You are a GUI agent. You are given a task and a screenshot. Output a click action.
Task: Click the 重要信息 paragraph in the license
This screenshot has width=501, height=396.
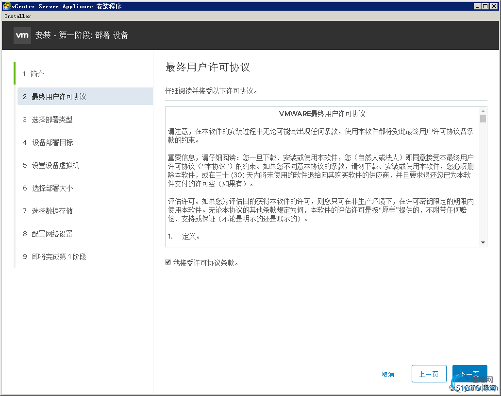(x=321, y=171)
